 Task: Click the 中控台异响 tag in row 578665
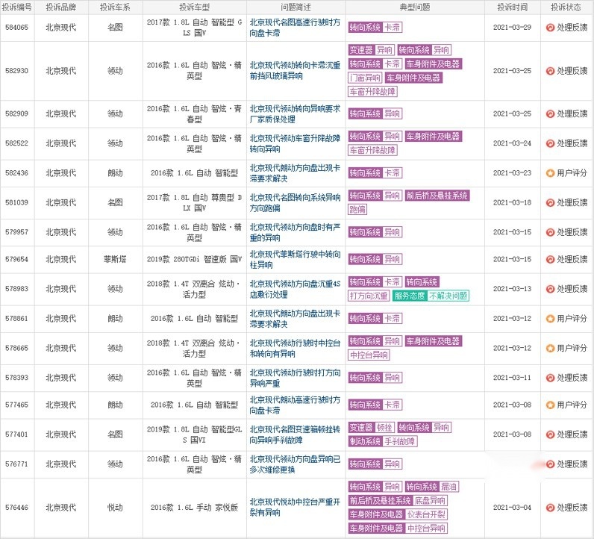click(x=369, y=355)
